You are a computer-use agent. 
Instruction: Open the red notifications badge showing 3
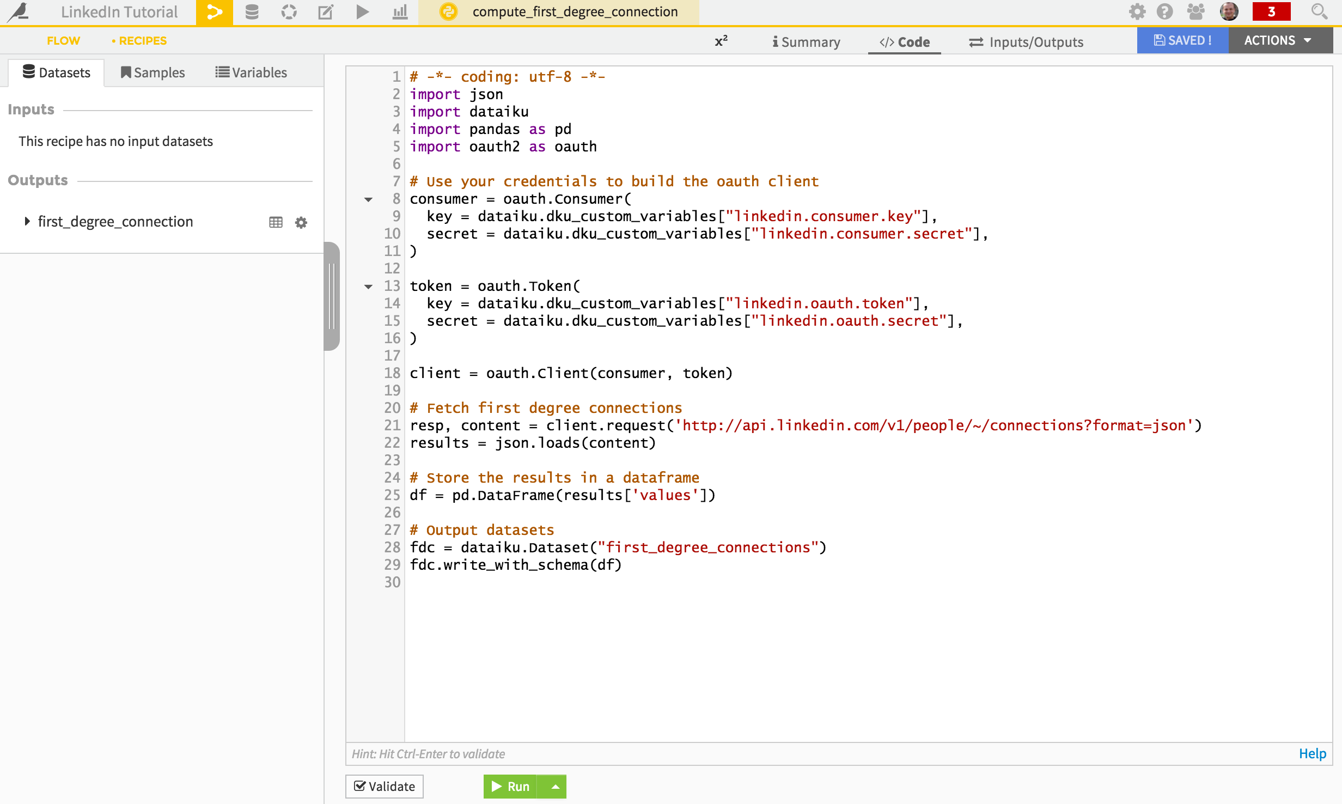pos(1271,11)
